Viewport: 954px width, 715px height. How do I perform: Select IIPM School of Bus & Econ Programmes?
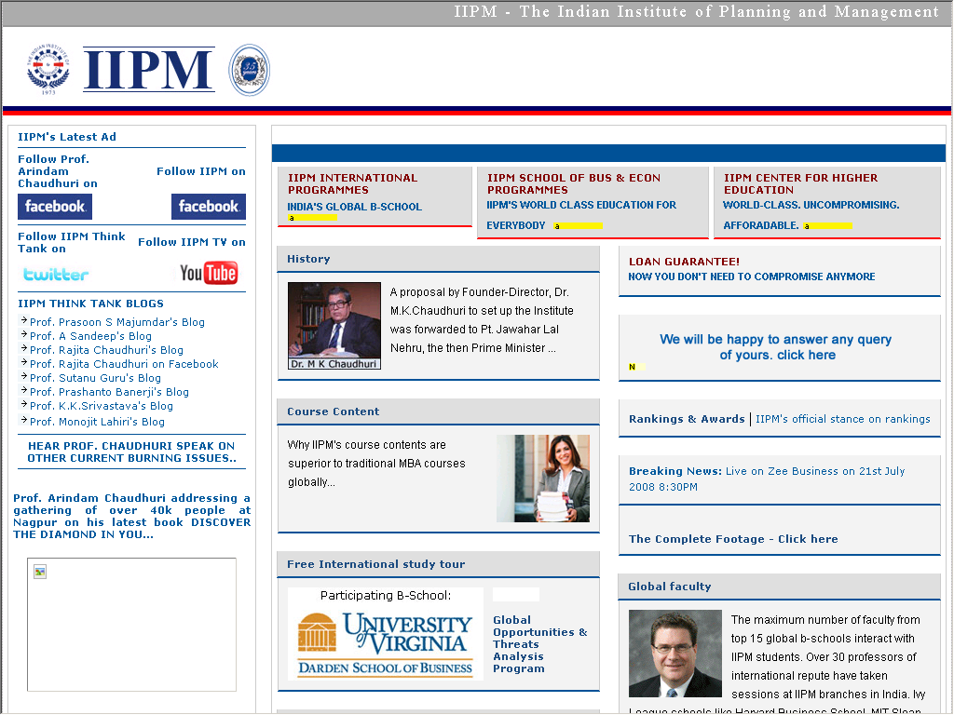tap(573, 183)
